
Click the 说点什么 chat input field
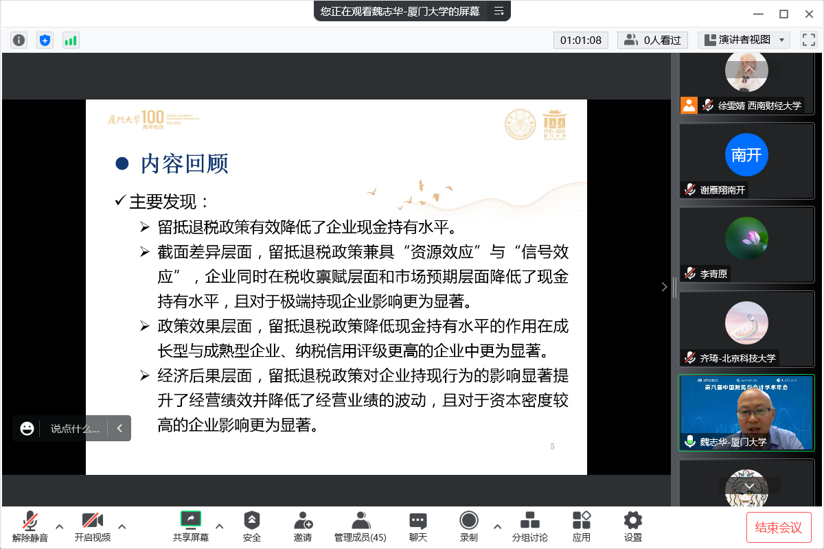(x=75, y=429)
